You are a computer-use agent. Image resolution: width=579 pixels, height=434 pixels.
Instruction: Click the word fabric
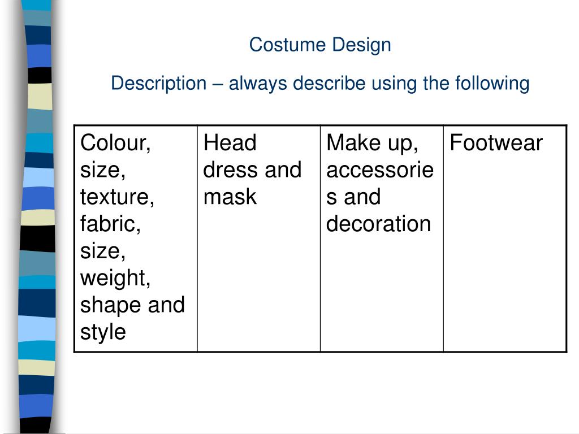(110, 224)
